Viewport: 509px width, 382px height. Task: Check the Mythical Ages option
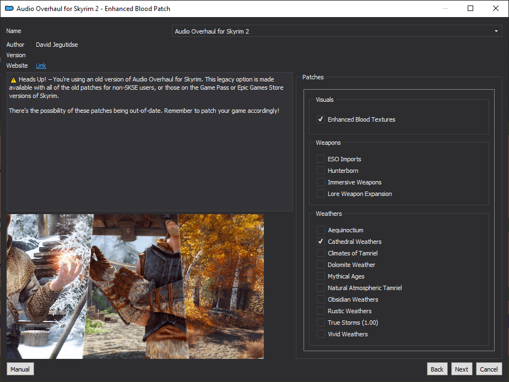321,276
